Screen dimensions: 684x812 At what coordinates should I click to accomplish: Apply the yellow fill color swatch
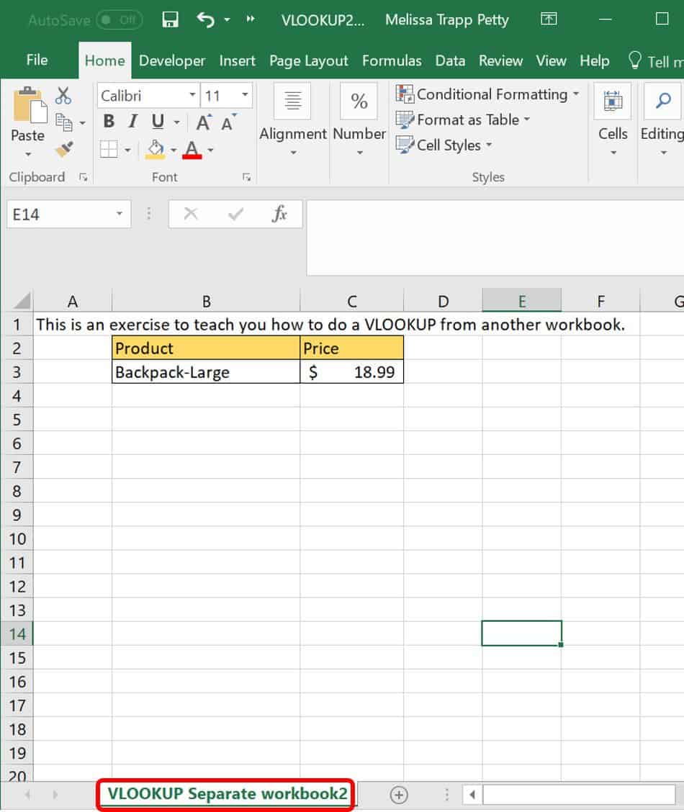click(x=156, y=149)
